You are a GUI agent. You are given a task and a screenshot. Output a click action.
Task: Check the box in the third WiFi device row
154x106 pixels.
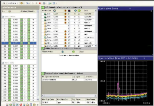pyautogui.click(x=69, y=20)
